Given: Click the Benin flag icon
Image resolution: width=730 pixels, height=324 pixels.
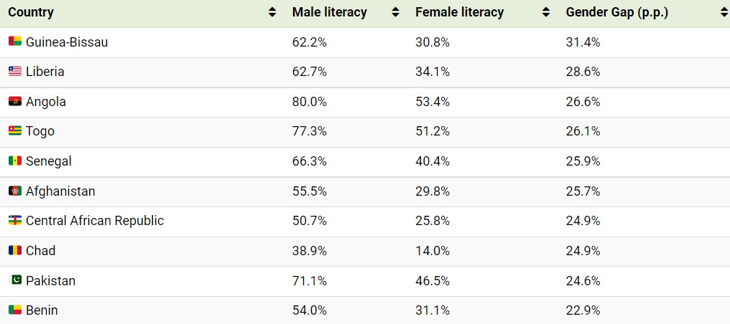Looking at the screenshot, I should pos(15,310).
